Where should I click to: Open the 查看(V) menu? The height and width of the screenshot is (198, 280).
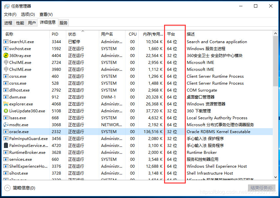(x=46, y=14)
